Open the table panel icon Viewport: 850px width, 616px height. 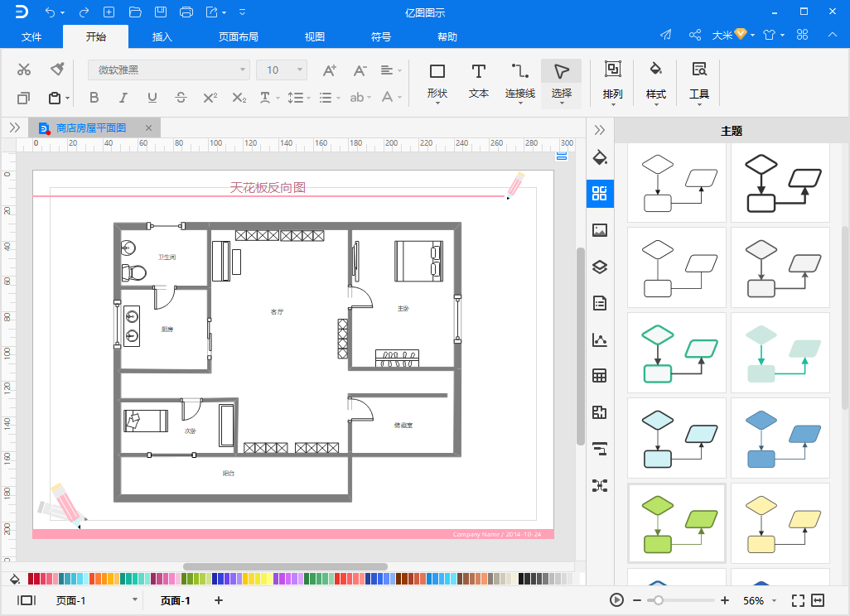(600, 375)
